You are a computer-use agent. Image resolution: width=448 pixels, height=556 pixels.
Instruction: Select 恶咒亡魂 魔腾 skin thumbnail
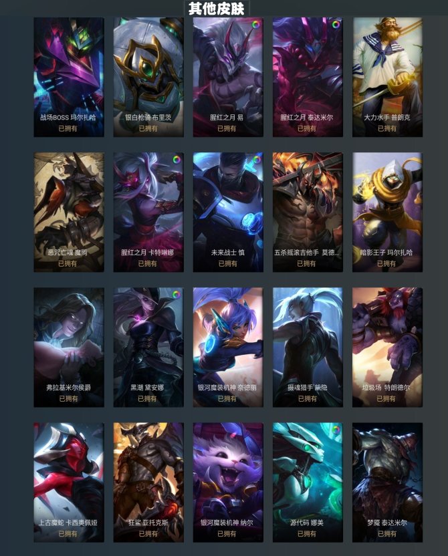point(69,213)
